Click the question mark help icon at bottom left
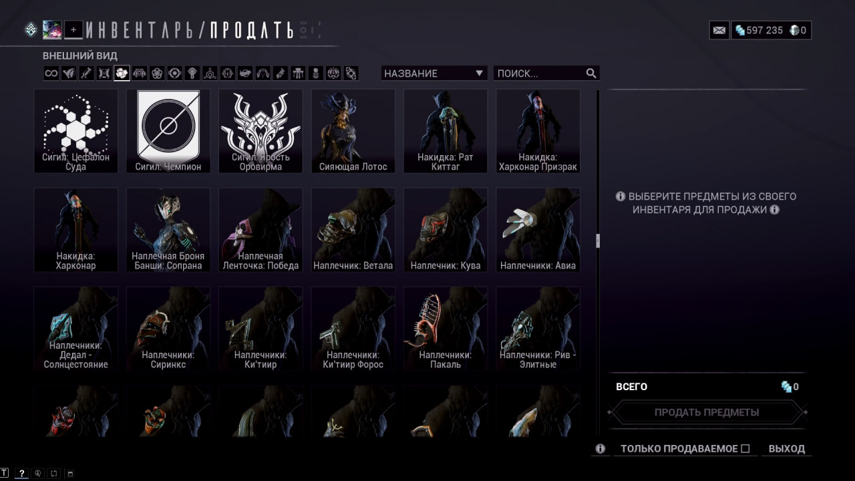The image size is (855, 481). point(21,474)
